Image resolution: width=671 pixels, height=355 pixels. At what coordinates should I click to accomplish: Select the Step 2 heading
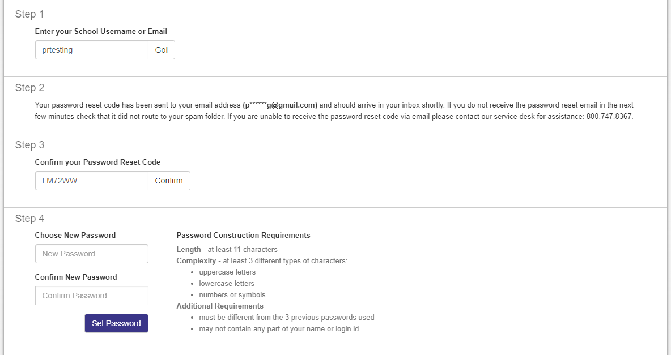[x=29, y=88]
